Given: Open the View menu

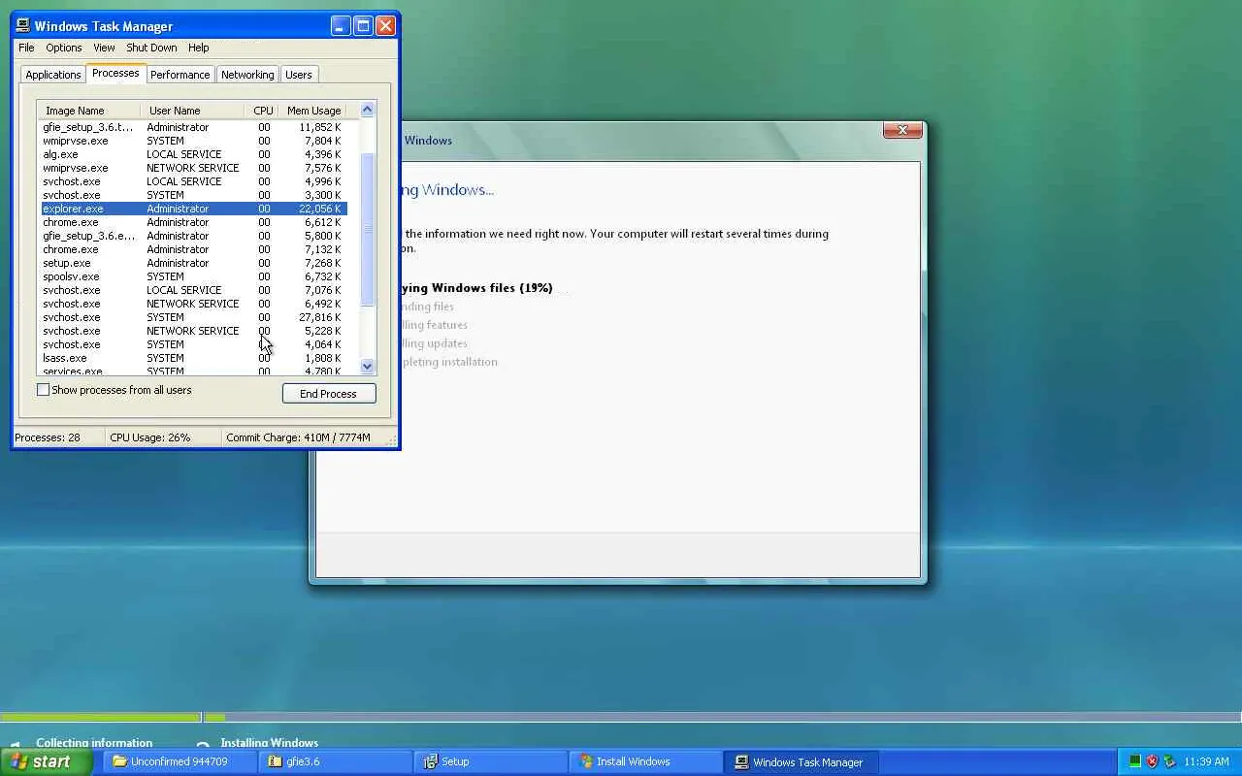Looking at the screenshot, I should tap(104, 48).
